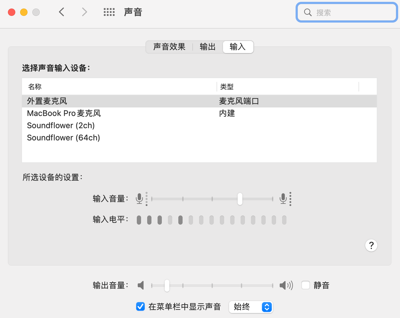Go forward with the right chevron

tap(84, 12)
